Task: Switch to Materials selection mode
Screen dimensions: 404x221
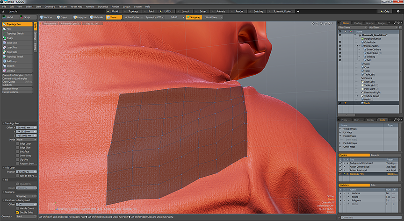Action: [x=97, y=17]
